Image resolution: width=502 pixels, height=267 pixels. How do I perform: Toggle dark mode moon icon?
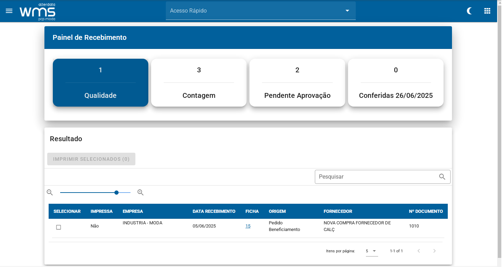(470, 11)
